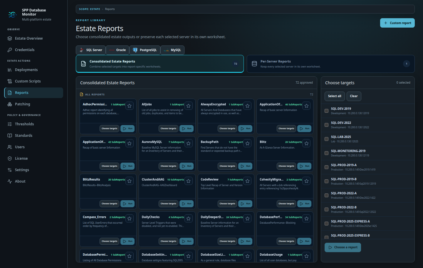Viewport: 423px width, 268px height.
Task: Open the Credentials page
Action: 33,50
